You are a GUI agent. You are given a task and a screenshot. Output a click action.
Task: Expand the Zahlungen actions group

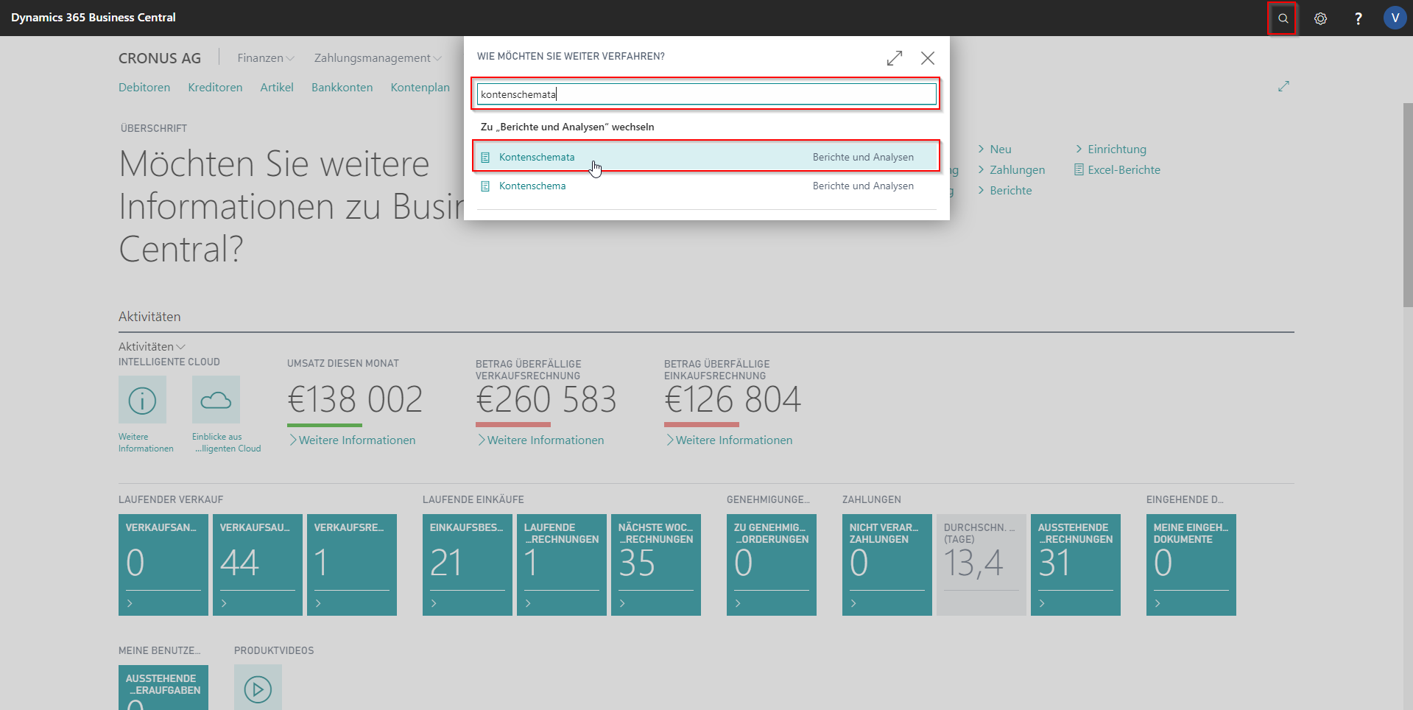[1011, 170]
